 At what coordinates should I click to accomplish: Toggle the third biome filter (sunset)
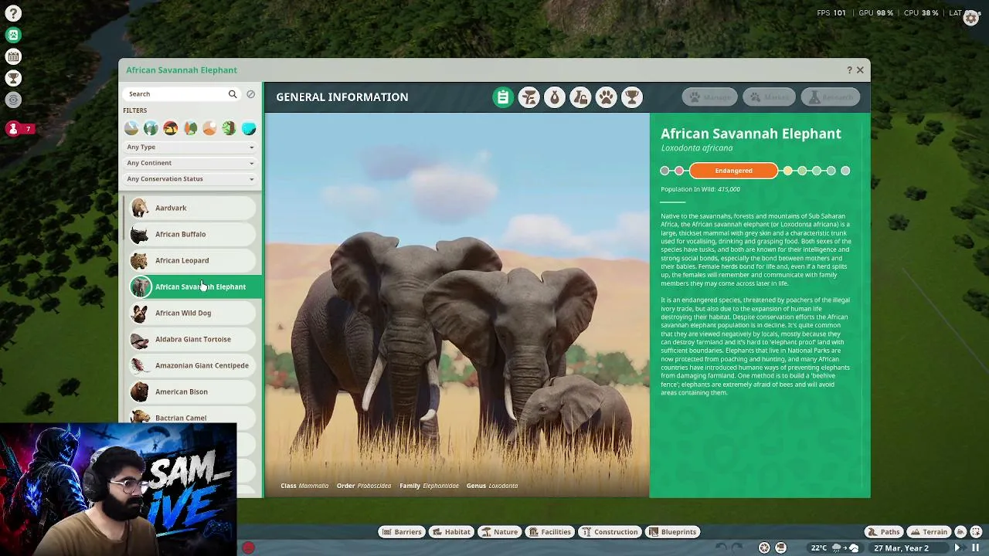[x=171, y=128]
